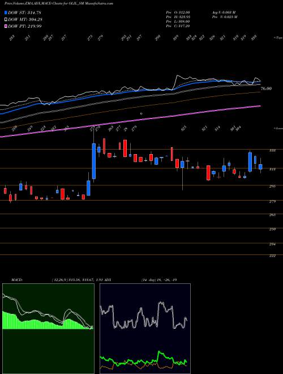Click the 'ADX' heading label
The image size is (283, 374).
click(108, 280)
